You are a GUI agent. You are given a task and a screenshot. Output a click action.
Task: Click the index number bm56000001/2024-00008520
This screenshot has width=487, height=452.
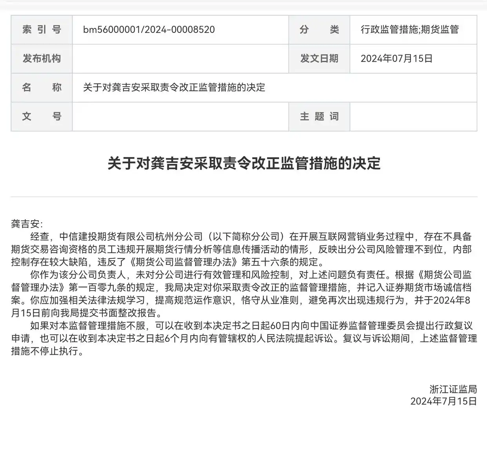148,29
